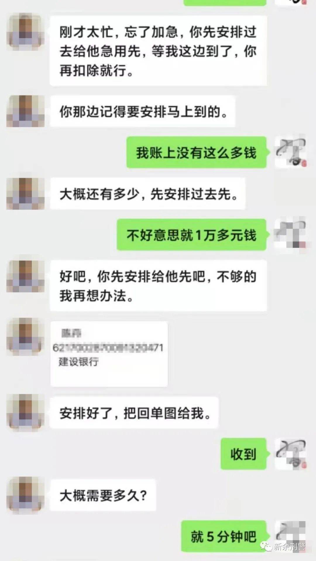This screenshot has width=316, height=561.
Task: Select the 大概还有多少 message bubble
Action: pyautogui.click(x=147, y=193)
